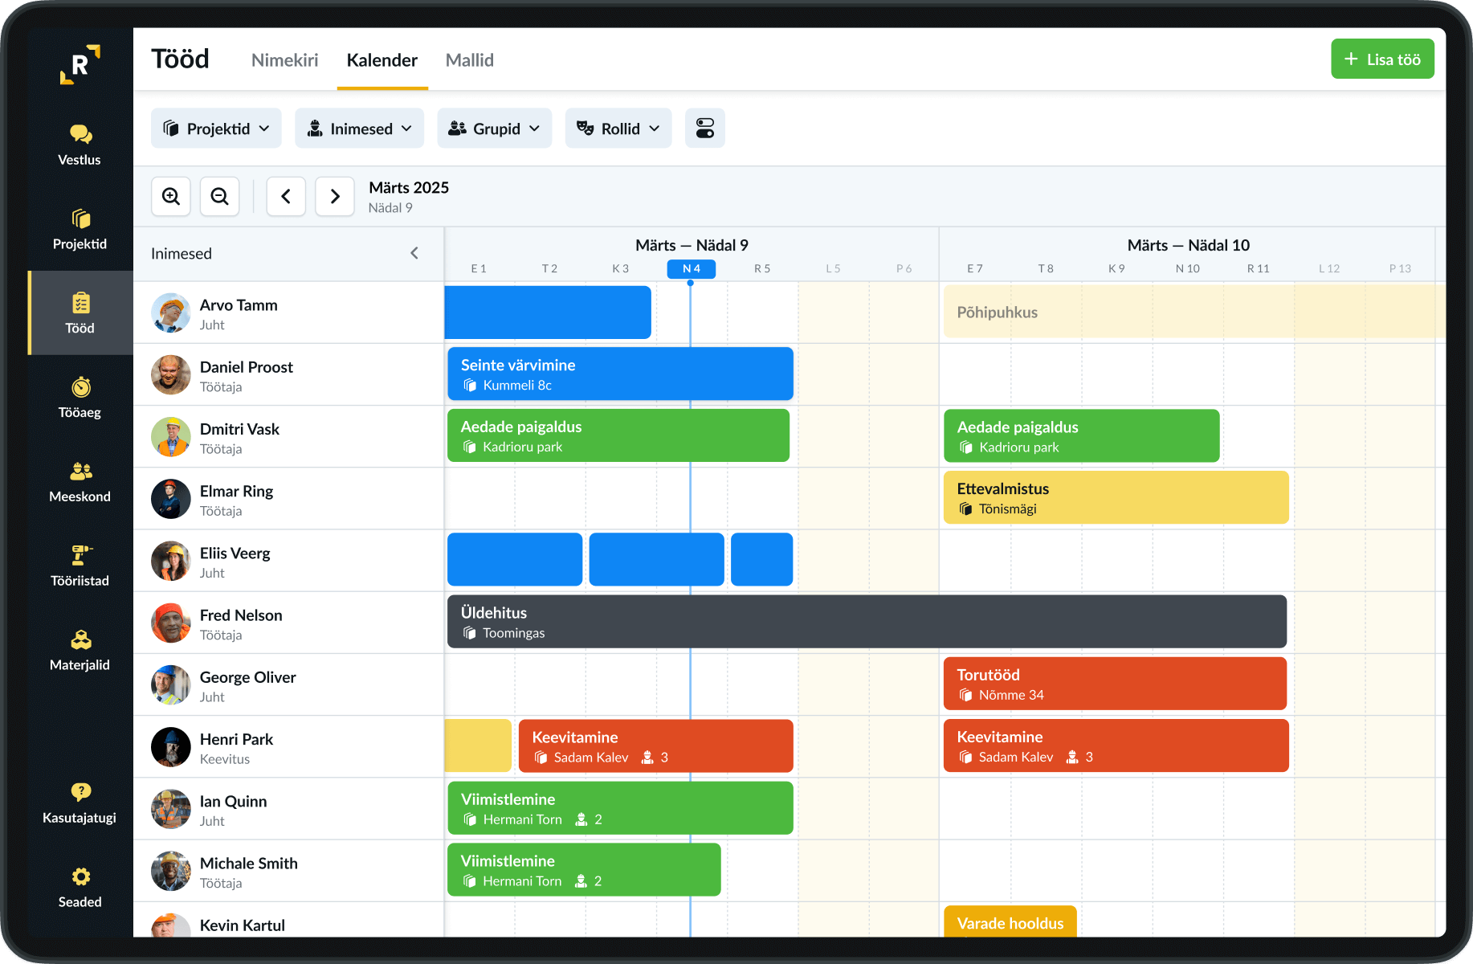Expand the Inimesed filter dropdown
The height and width of the screenshot is (964, 1473).
click(x=359, y=129)
